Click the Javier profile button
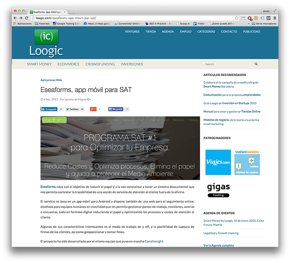 [x=266, y=11]
